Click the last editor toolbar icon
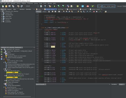The height and width of the screenshot is (98, 126). (106, 12)
